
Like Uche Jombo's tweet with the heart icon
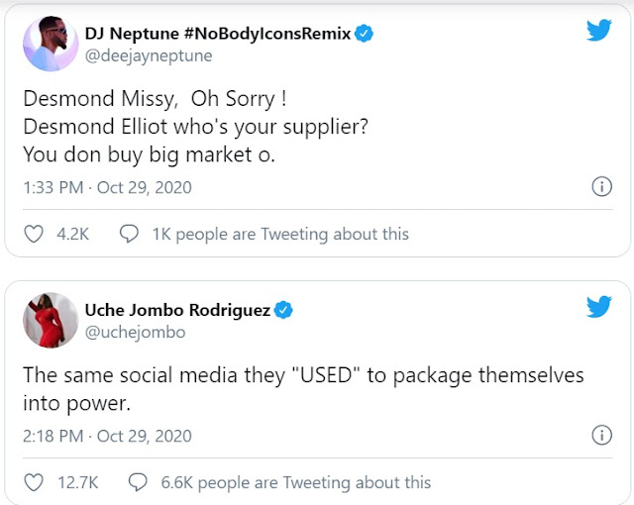[x=35, y=482]
